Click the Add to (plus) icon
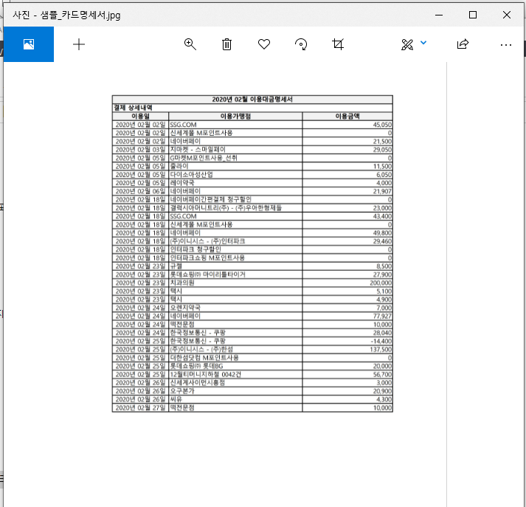526x507 pixels. point(79,44)
